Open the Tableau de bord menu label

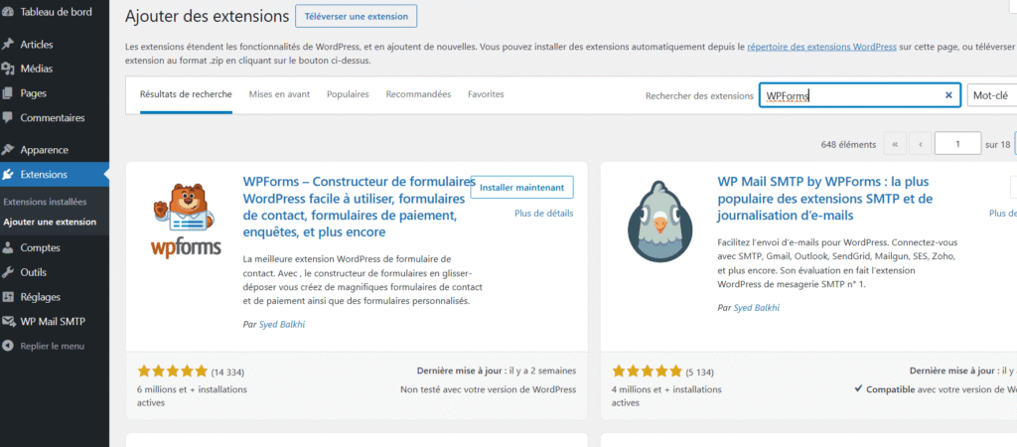(57, 12)
